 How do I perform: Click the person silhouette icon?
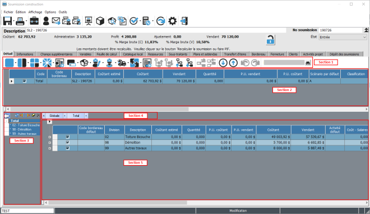46,21
